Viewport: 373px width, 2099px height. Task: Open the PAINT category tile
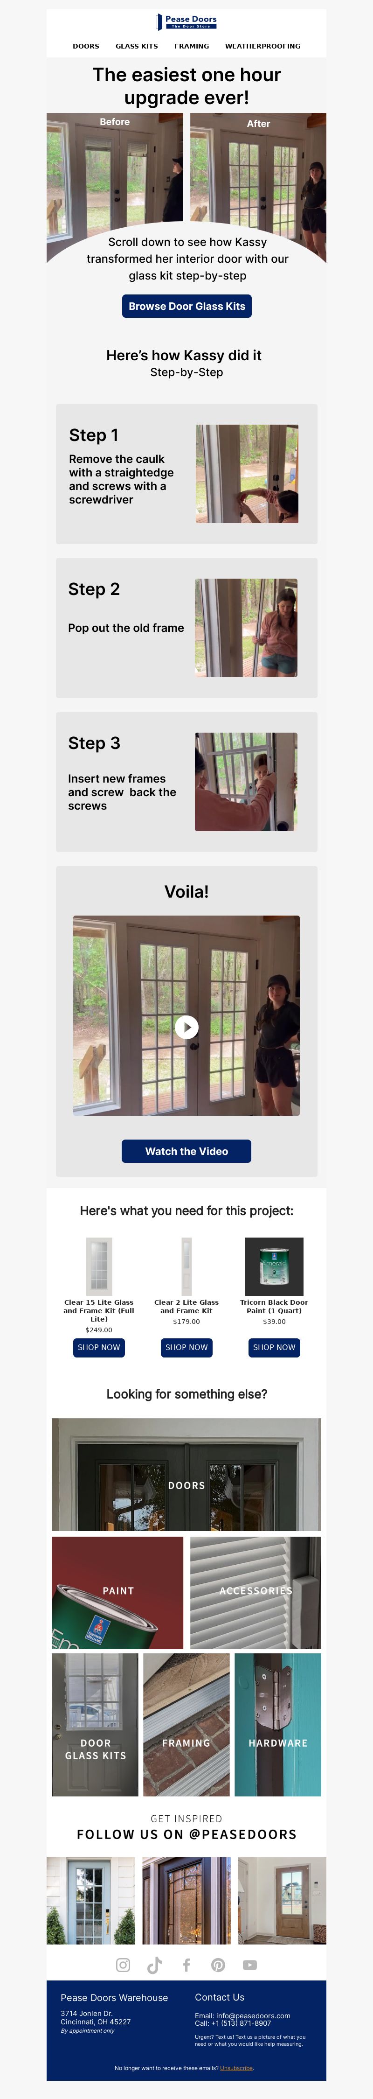pyautogui.click(x=117, y=1591)
